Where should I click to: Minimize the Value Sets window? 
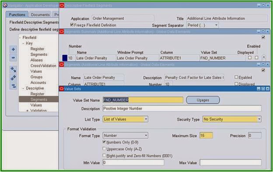pos(259,89)
